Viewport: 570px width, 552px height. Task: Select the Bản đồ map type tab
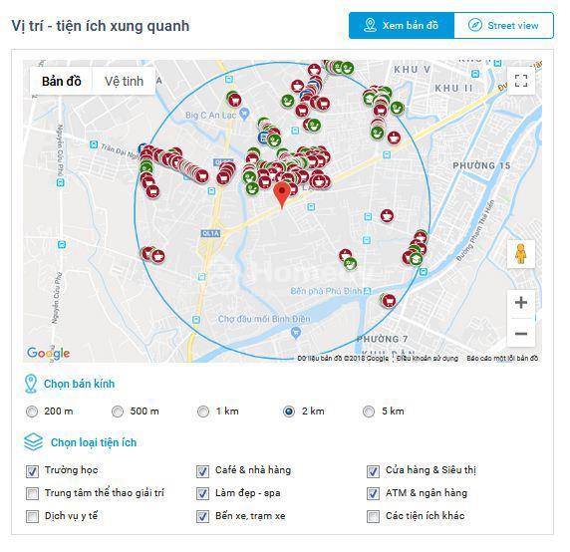(62, 81)
